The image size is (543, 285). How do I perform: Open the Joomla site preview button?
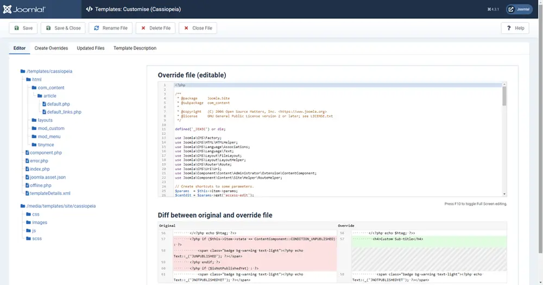tap(519, 9)
